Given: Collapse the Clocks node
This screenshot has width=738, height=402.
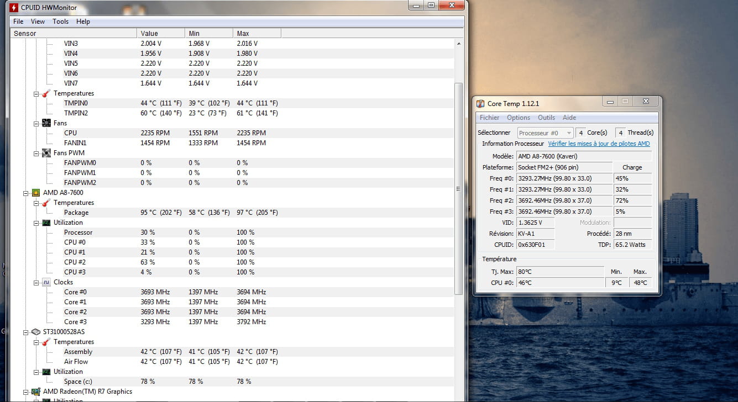Looking at the screenshot, I should pos(36,282).
